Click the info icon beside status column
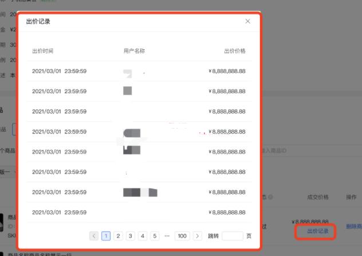The height and width of the screenshot is (256, 362). tap(270, 197)
